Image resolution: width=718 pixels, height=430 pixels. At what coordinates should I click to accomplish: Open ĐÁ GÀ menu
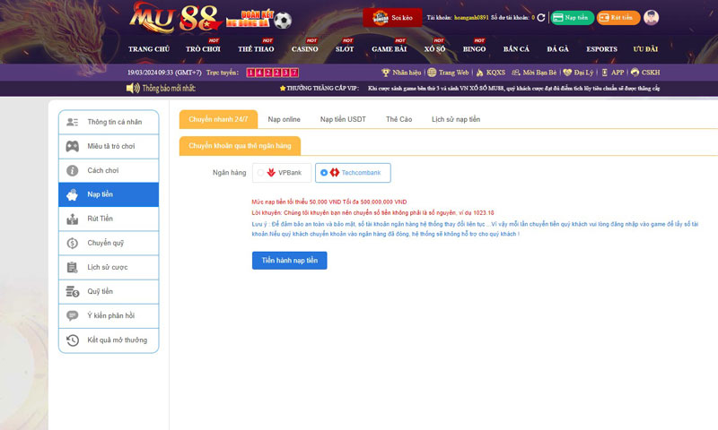click(x=557, y=49)
